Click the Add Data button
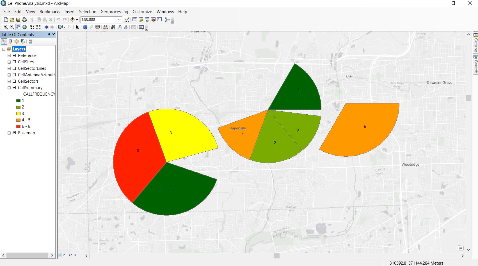Viewport: 478px width, 266px height. pos(73,20)
